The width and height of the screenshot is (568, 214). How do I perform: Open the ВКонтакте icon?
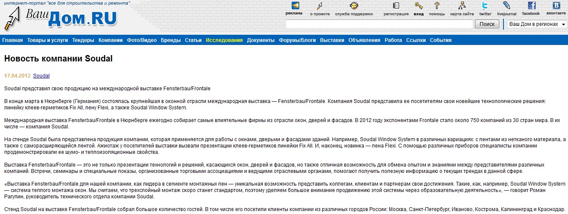(556, 6)
